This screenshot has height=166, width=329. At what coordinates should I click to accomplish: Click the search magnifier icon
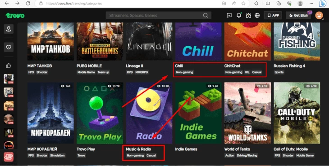206,15
